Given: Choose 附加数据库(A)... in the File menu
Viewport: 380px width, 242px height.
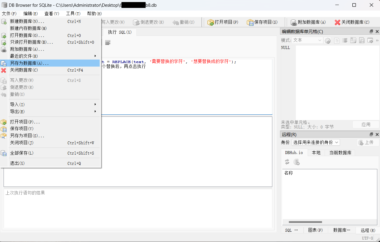Looking at the screenshot, I should [50, 49].
